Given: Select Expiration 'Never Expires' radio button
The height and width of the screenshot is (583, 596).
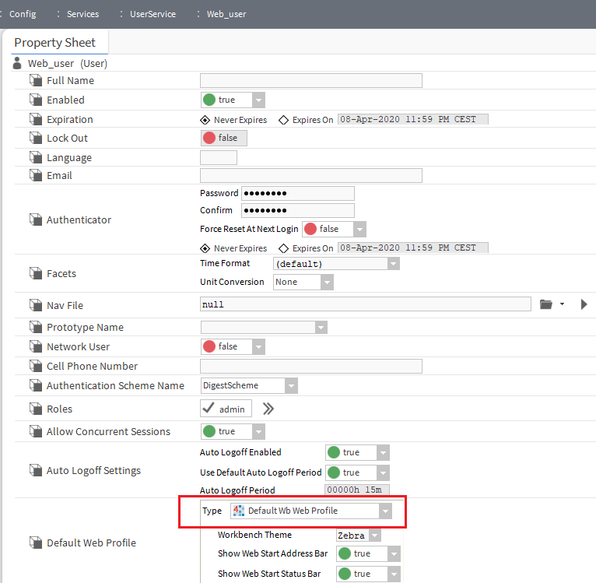Looking at the screenshot, I should click(205, 120).
